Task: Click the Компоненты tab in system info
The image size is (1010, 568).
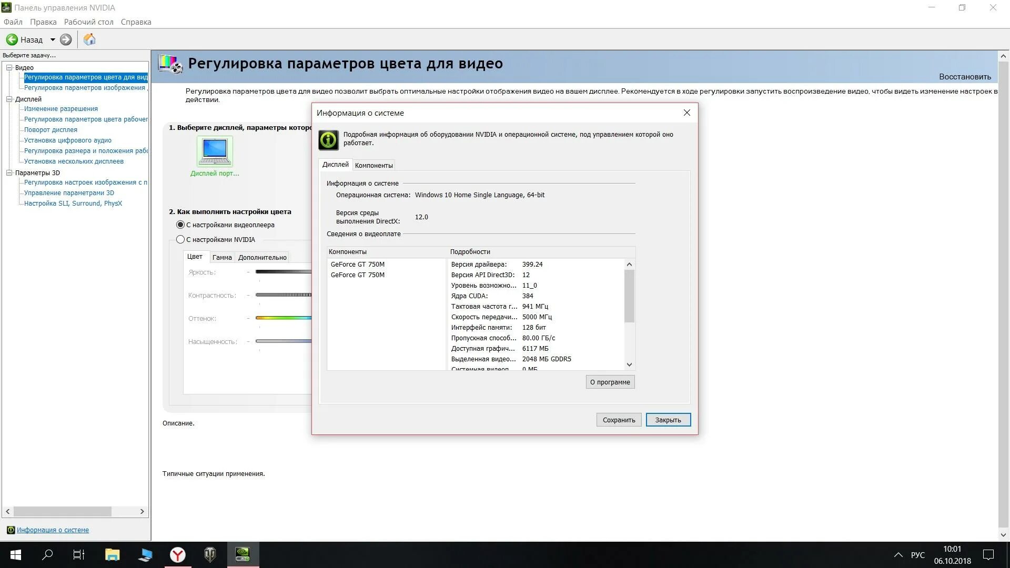Action: pyautogui.click(x=373, y=165)
